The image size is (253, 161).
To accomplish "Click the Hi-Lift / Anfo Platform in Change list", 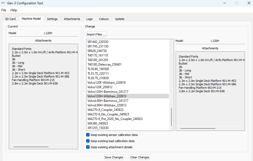I will point(211,60).
